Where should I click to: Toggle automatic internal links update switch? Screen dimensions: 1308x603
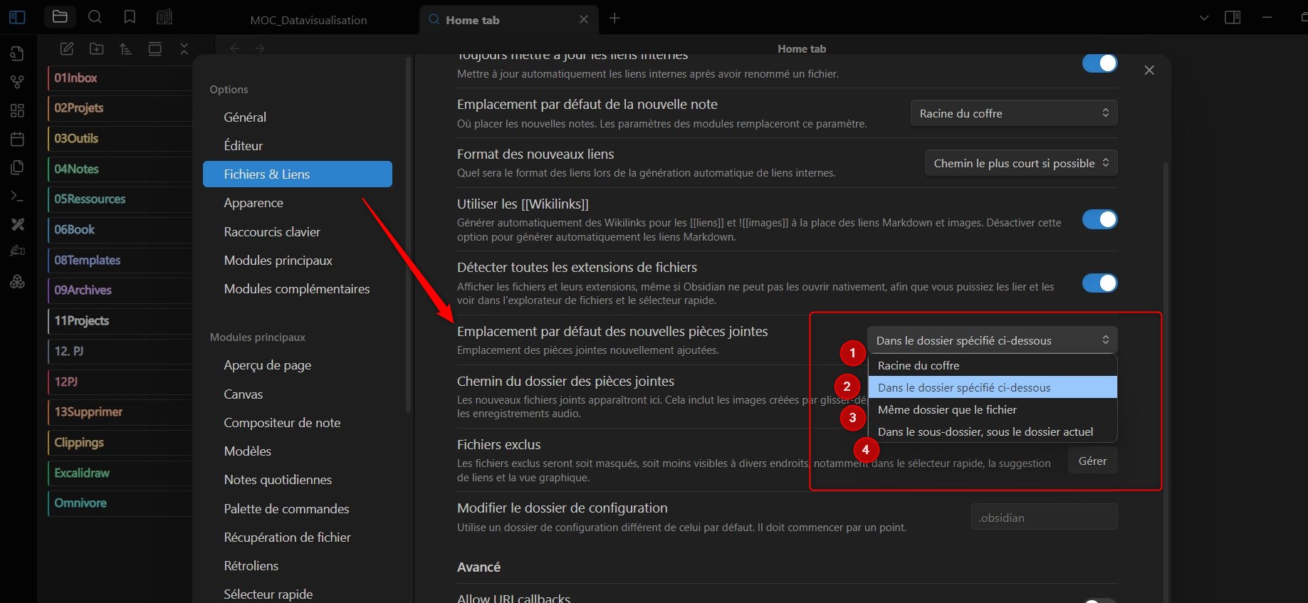point(1100,63)
